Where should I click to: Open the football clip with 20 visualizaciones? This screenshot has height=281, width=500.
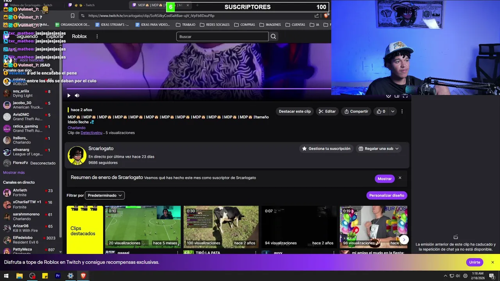[x=143, y=227]
